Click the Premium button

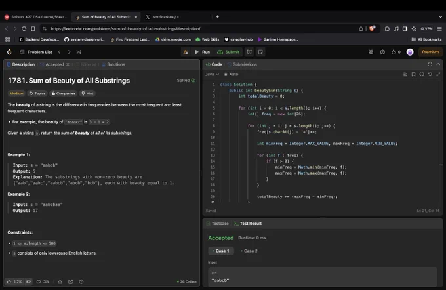[430, 52]
